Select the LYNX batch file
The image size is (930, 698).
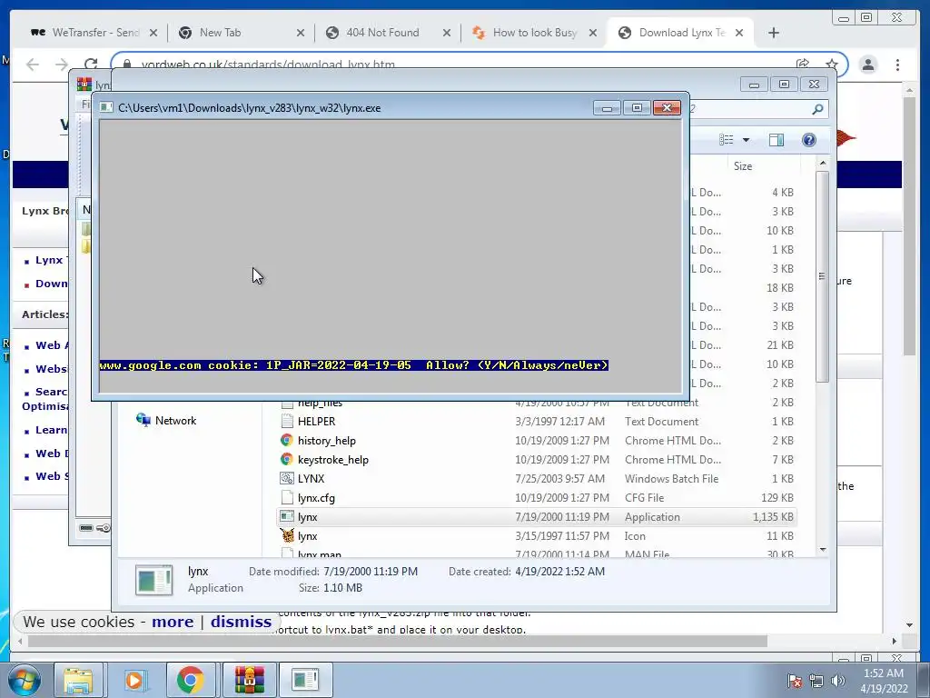[537, 478]
